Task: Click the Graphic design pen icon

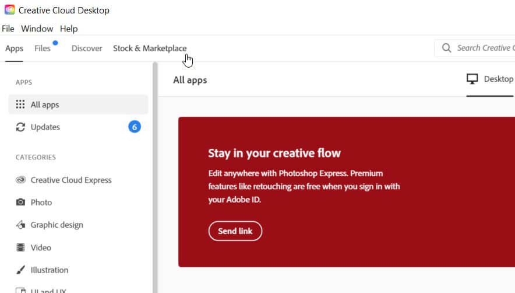Action: (20, 225)
